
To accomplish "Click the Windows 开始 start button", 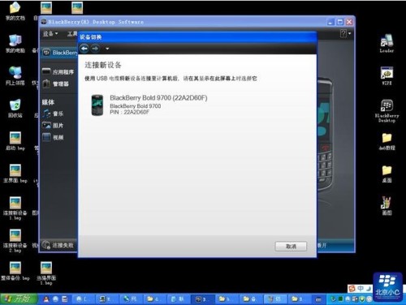I will (19, 299).
